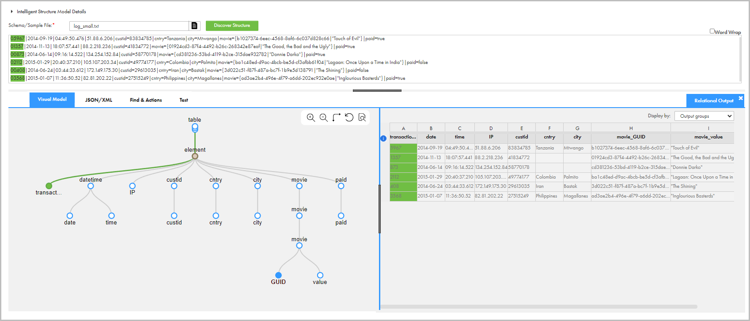
Task: Click the blue info icon beside table
Action: [383, 138]
